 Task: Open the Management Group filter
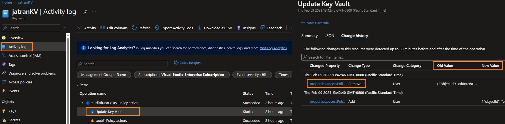click(x=104, y=75)
